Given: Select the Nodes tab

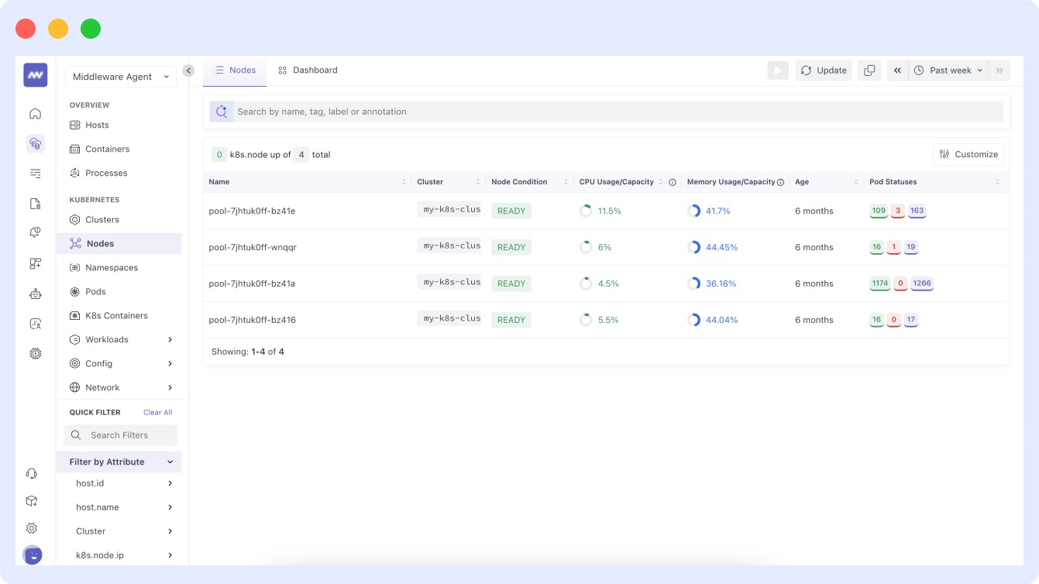Looking at the screenshot, I should point(234,70).
